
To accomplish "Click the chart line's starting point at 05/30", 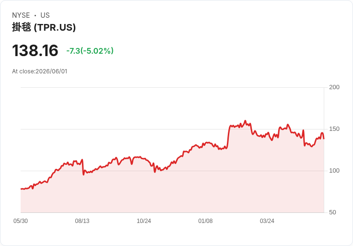I will [x=21, y=189].
